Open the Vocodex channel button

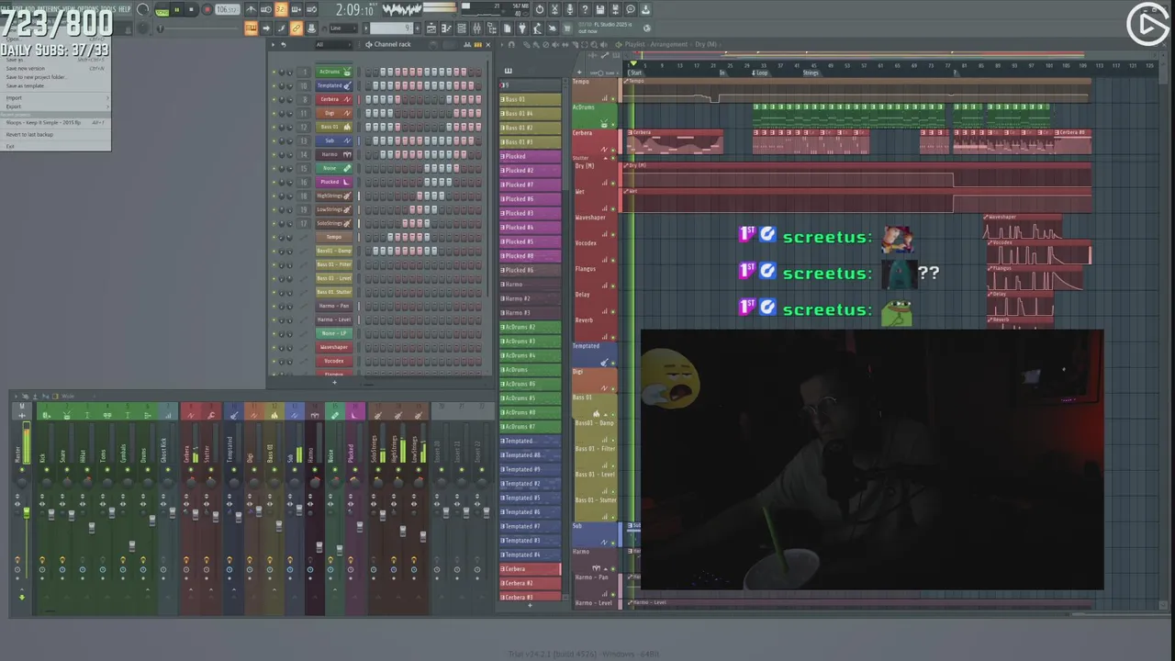(334, 361)
